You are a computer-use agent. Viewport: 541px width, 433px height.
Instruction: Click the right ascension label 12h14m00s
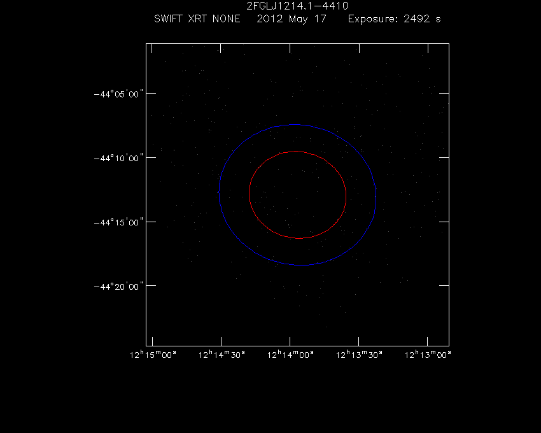click(x=290, y=355)
